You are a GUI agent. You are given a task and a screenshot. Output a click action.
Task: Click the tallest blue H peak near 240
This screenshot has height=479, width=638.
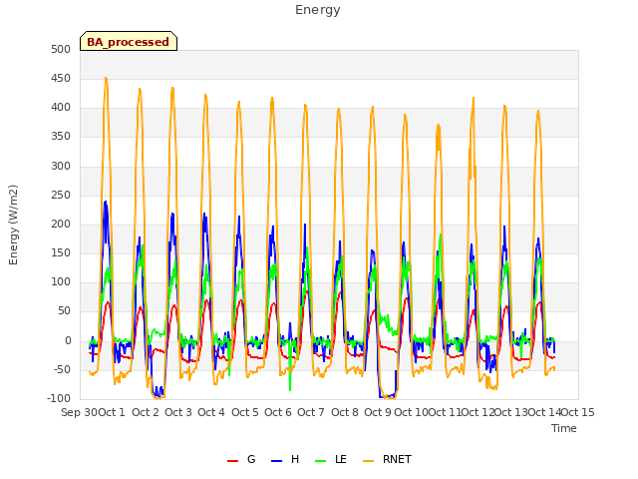(x=106, y=202)
